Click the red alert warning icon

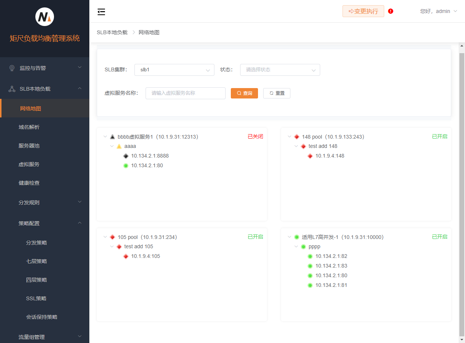point(391,11)
